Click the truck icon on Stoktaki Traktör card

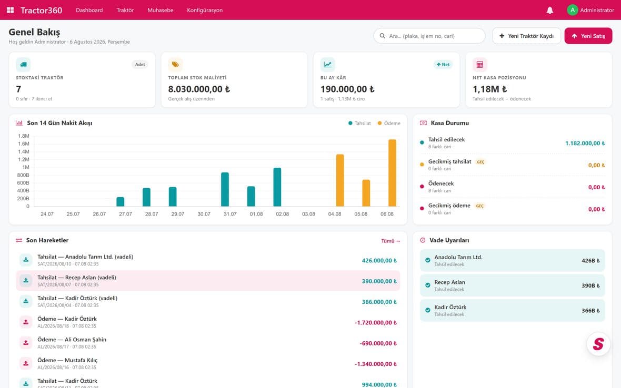point(23,65)
